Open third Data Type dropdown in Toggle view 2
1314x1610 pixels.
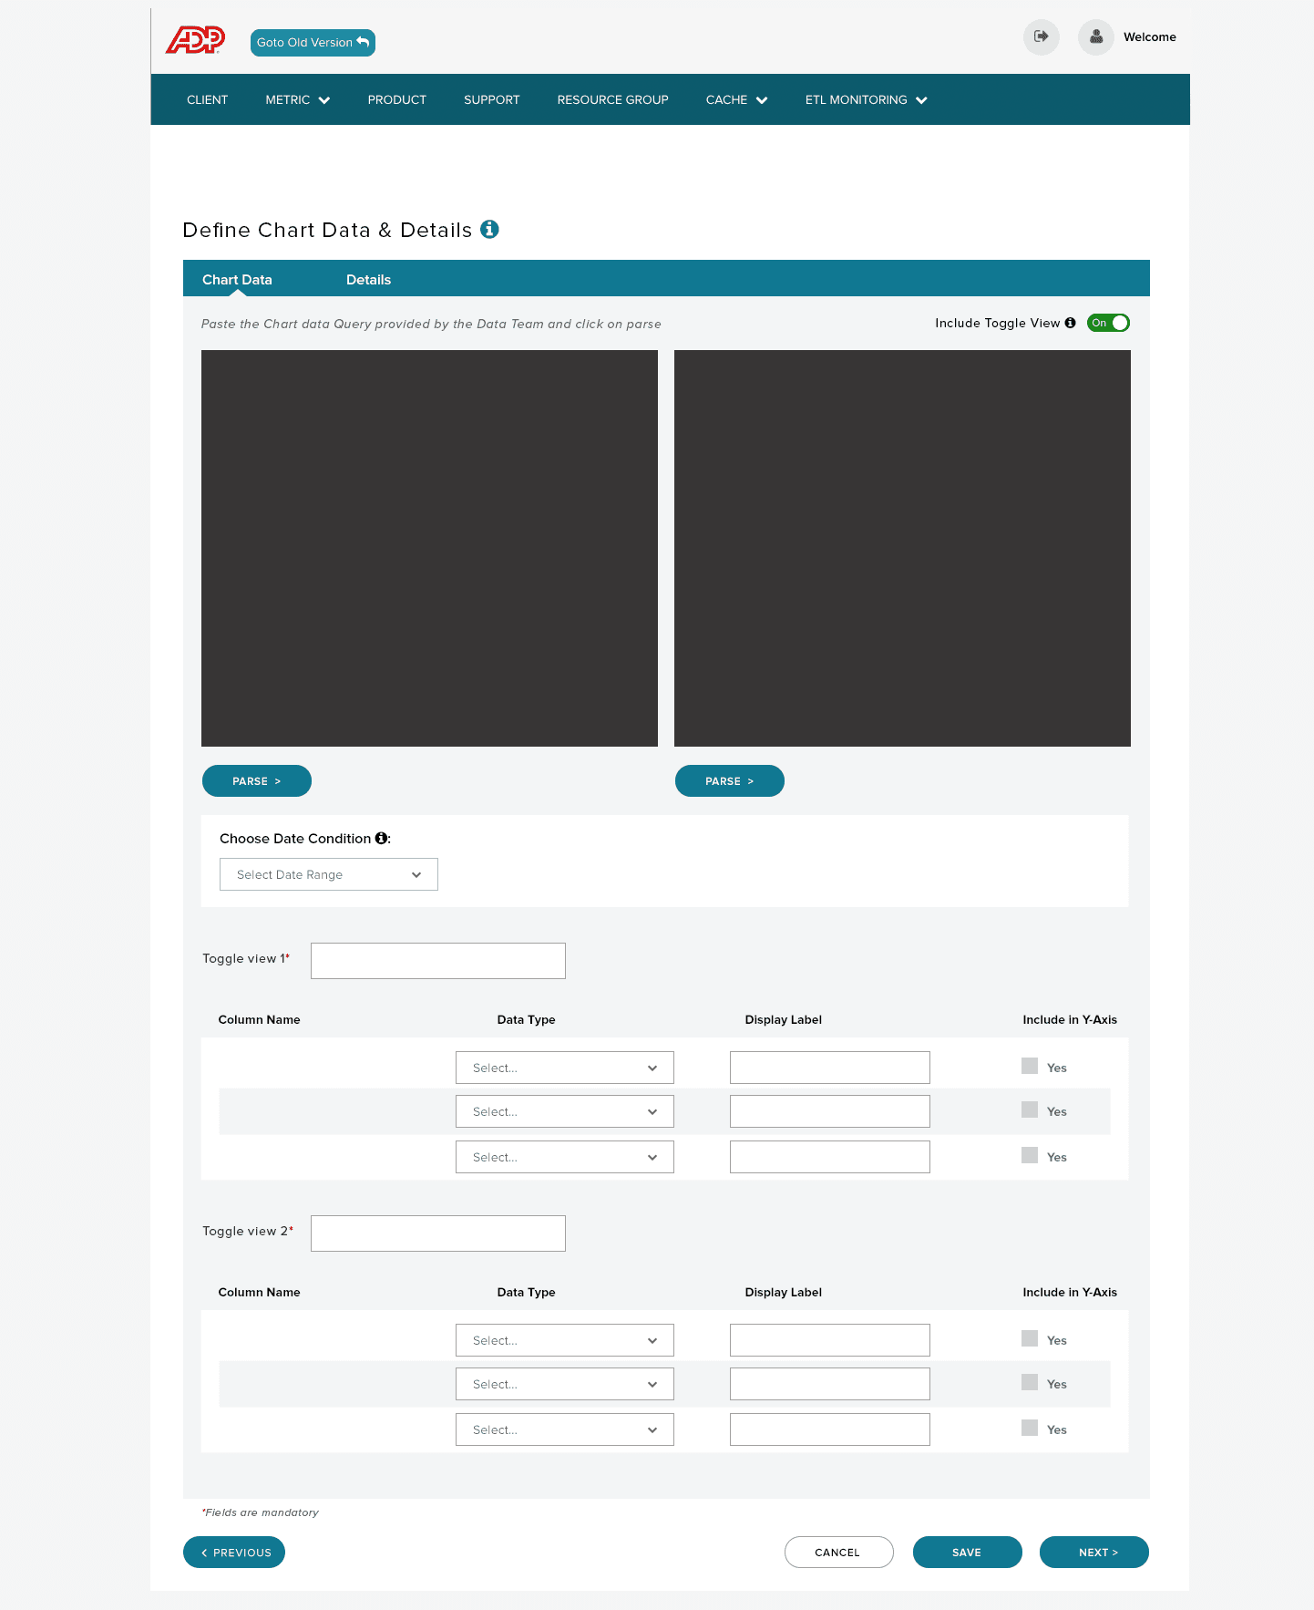click(565, 1429)
